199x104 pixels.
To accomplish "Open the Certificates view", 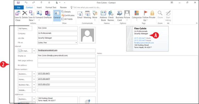I will coord(68,15).
